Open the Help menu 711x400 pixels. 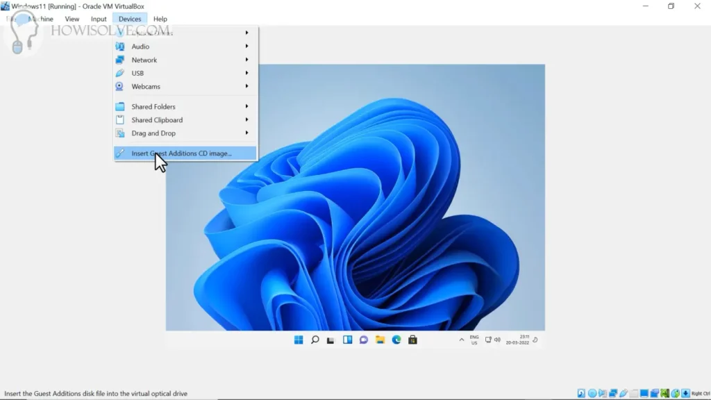coord(160,19)
